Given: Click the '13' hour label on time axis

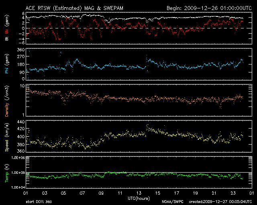Looking at the screenshot, I should [139, 193].
